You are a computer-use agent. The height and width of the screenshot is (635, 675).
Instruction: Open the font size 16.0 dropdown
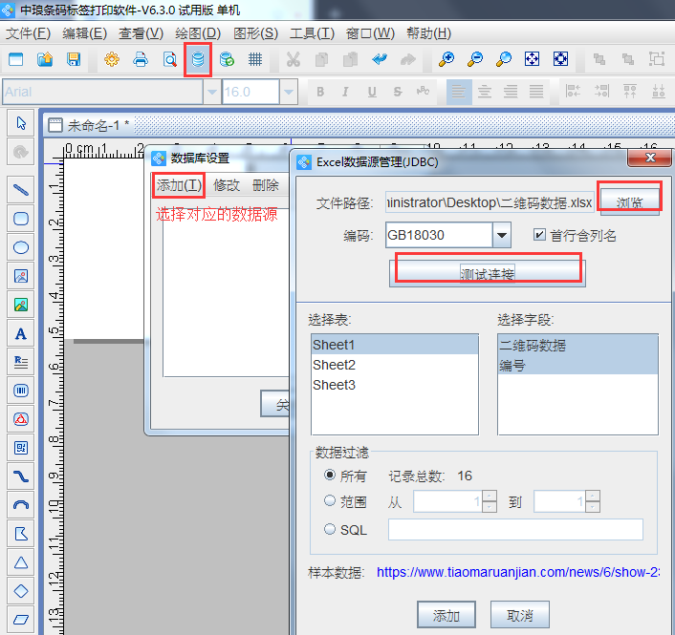tap(289, 92)
